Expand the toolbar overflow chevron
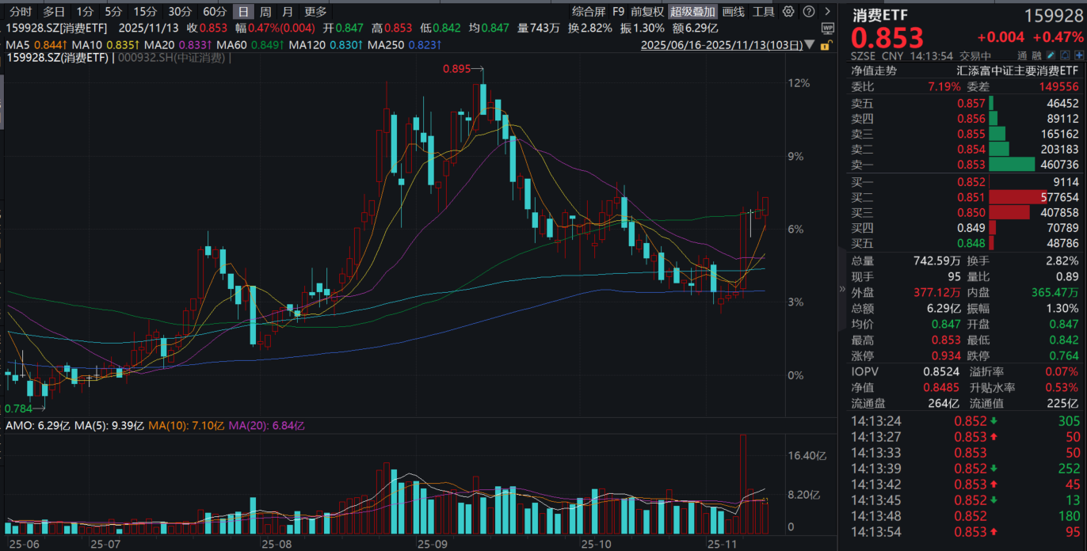This screenshot has width=1087, height=551. (828, 11)
